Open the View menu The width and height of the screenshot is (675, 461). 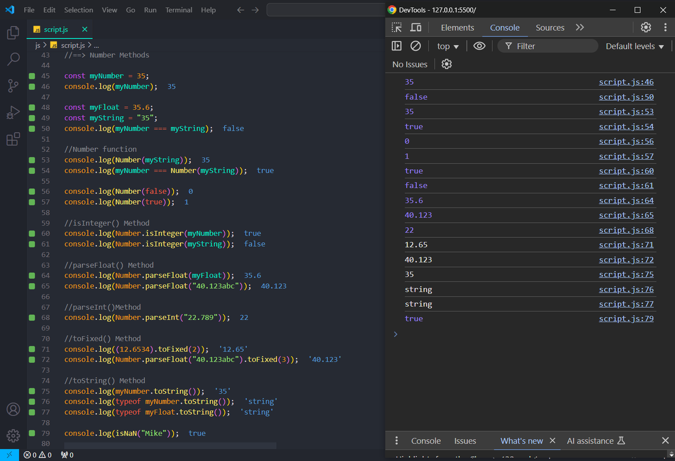[x=110, y=10]
